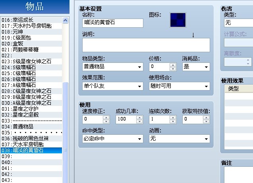
Task: Open the 使用场合 dropdown
Action: point(179,86)
